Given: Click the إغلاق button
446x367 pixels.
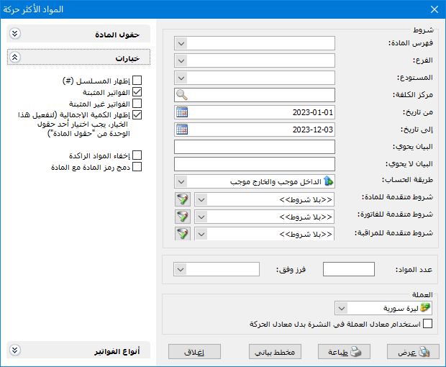Looking at the screenshot, I should pyautogui.click(x=194, y=352).
